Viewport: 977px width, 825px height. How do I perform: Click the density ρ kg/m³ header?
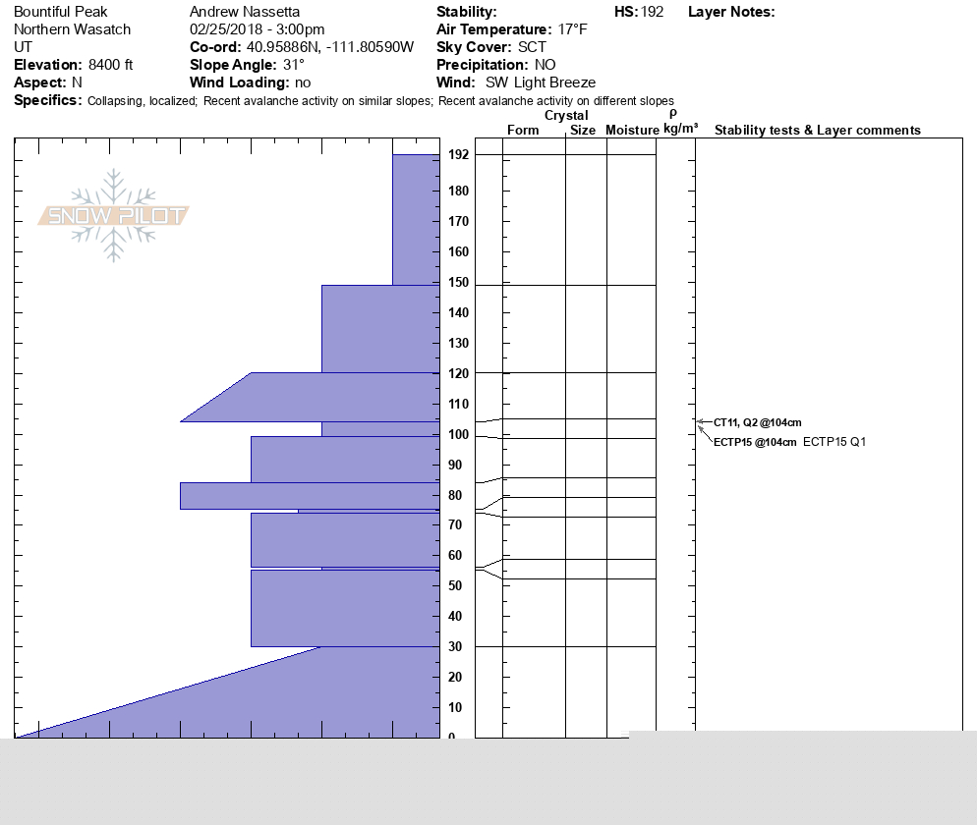point(680,122)
